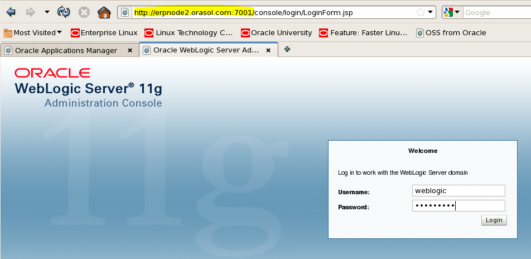Open the navigation history dropdown arrow
The width and height of the screenshot is (531, 259).
[x=47, y=12]
